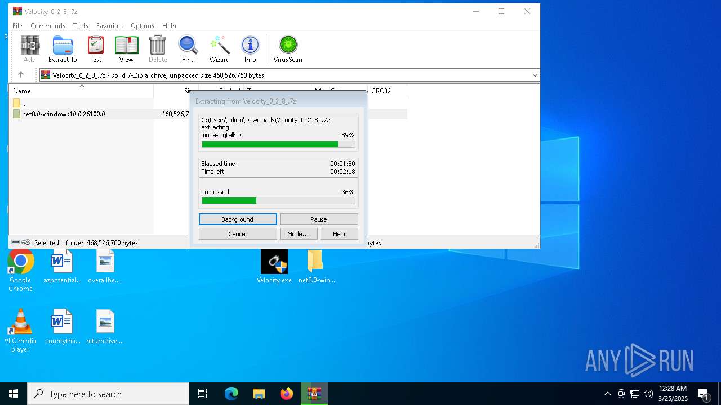Open the Tools menu
This screenshot has width=721, height=405.
(81, 26)
